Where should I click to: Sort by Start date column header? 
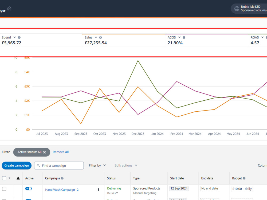[177, 178]
